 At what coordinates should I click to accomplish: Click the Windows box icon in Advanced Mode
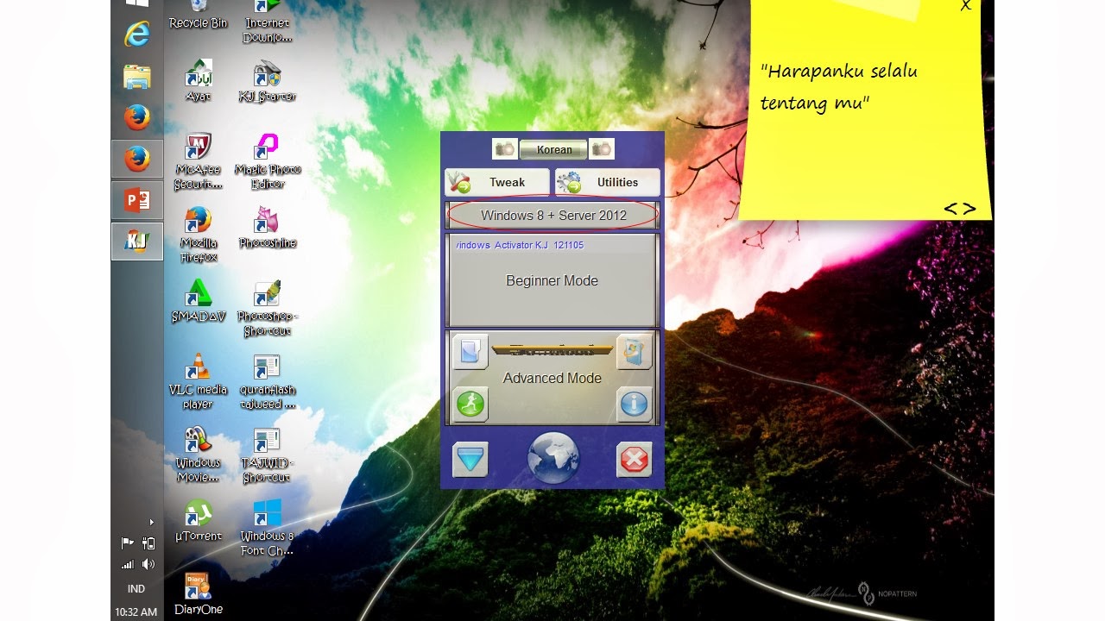click(635, 352)
